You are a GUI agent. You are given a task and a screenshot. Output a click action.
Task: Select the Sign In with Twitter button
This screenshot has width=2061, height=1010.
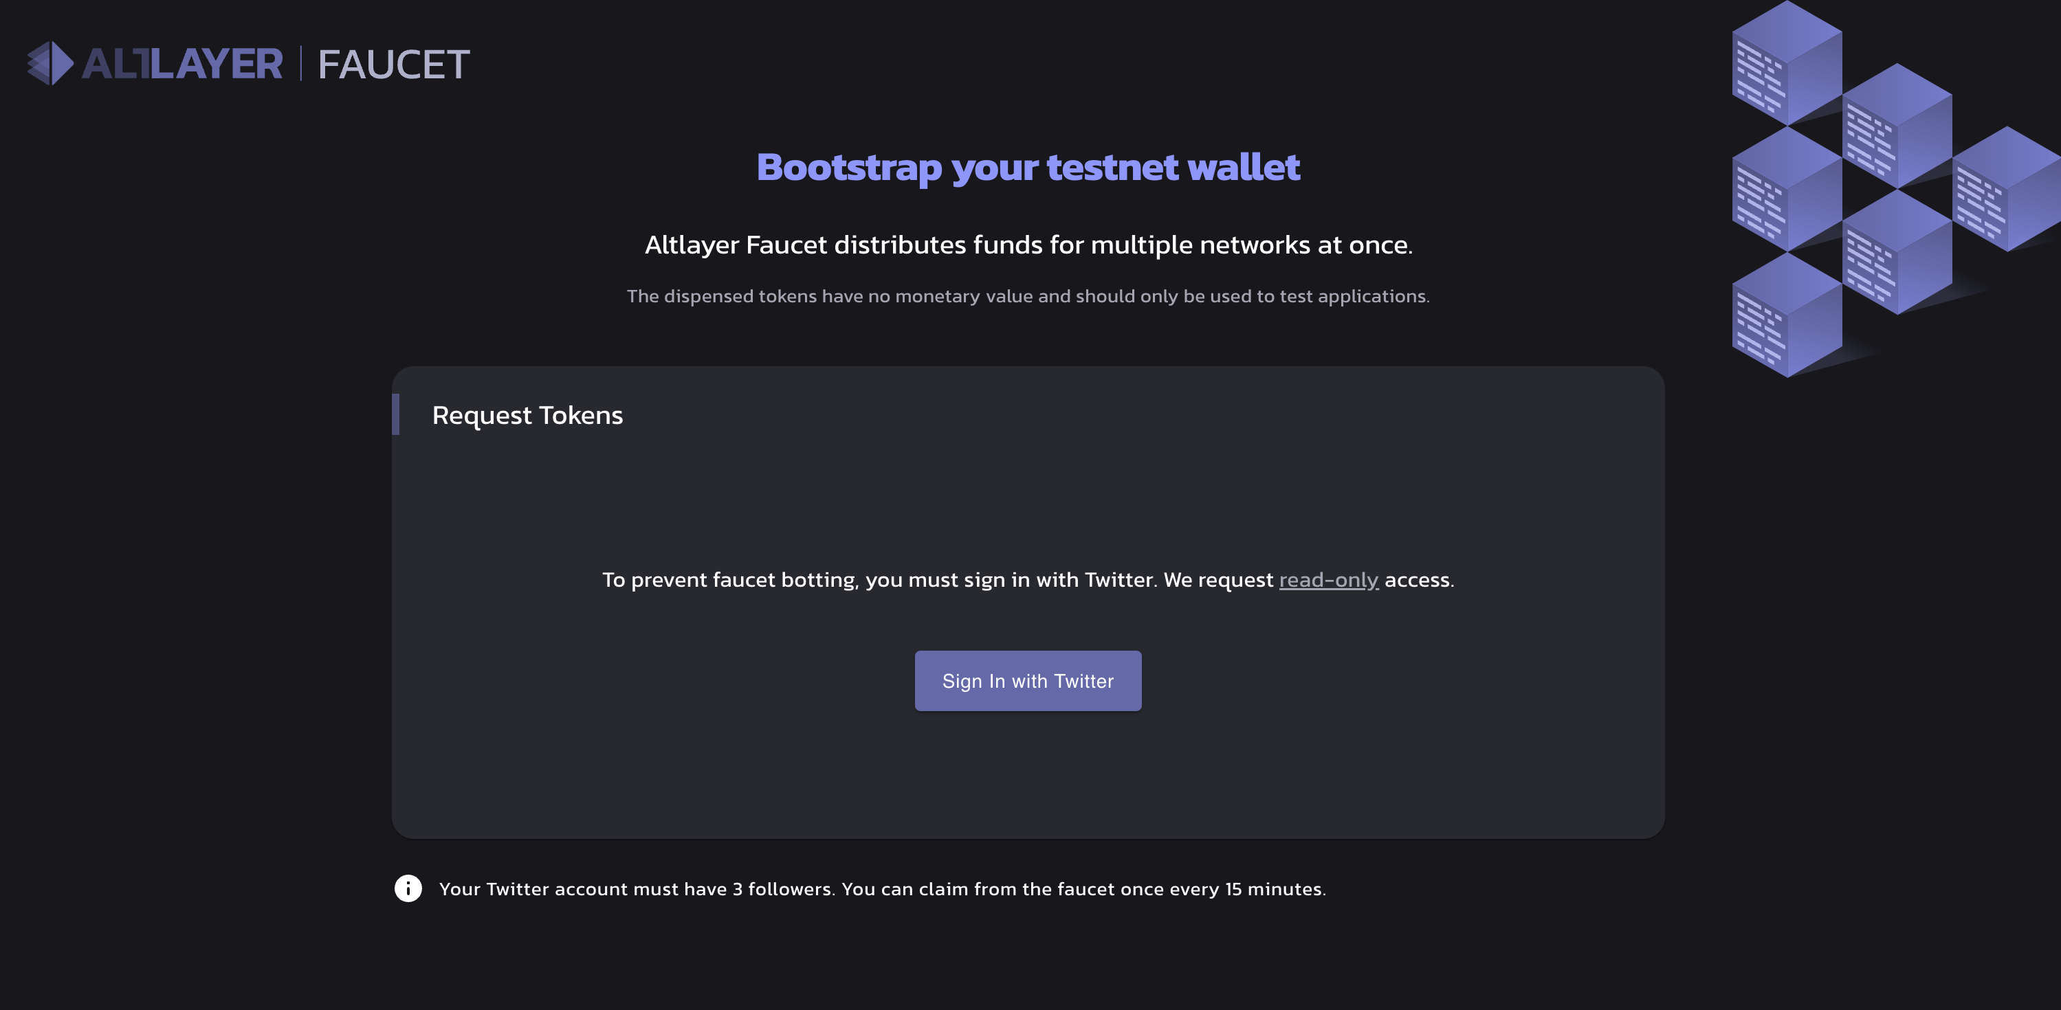(1028, 680)
